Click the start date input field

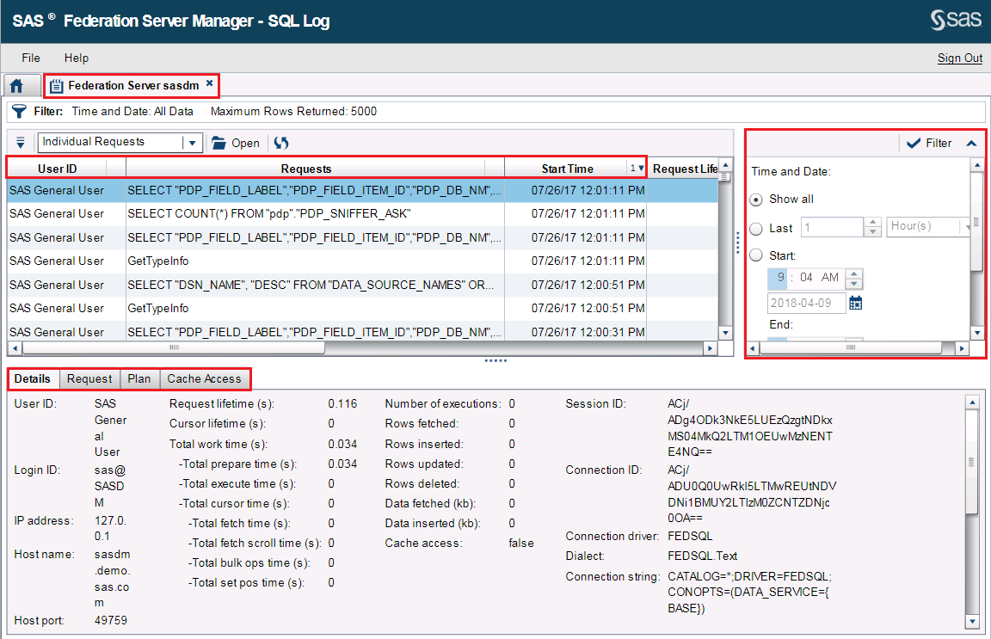(x=805, y=303)
